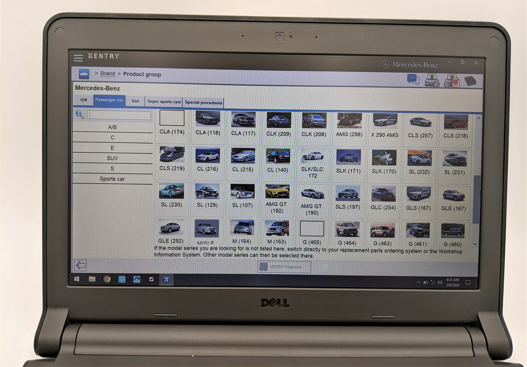The width and height of the screenshot is (527, 367).
Task: Click the XENTRY Diagnosis button
Action: [x=284, y=267]
